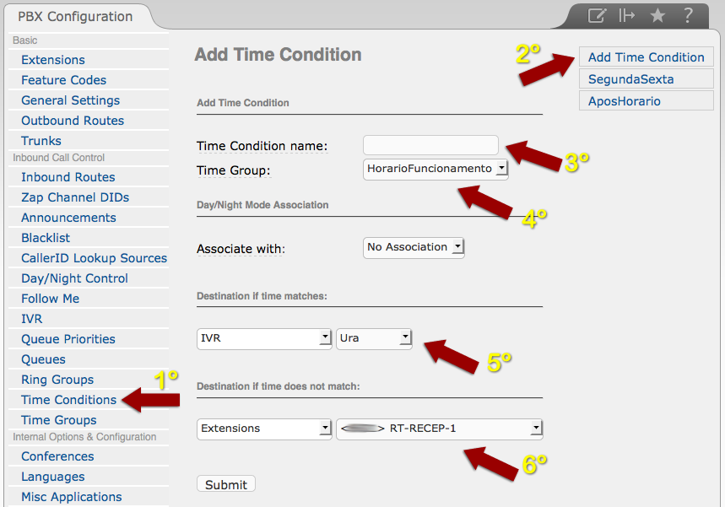
Task: Open Time Conditions in the sidebar
Action: tap(68, 400)
